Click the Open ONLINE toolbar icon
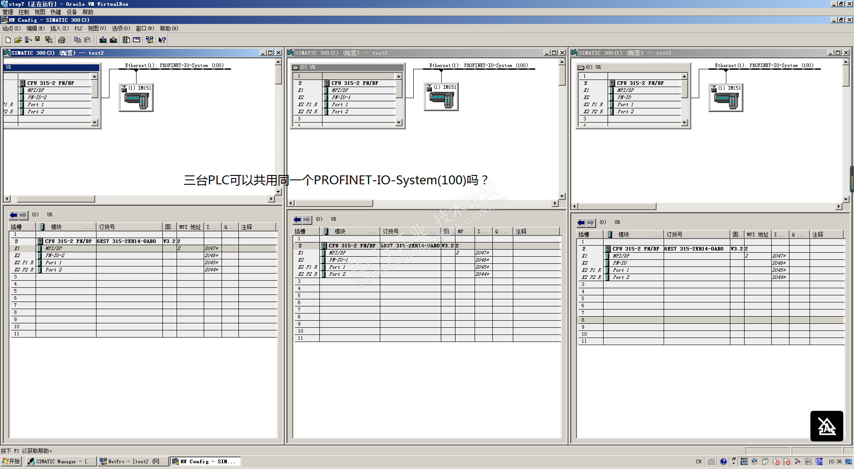854x469 pixels. (x=28, y=40)
